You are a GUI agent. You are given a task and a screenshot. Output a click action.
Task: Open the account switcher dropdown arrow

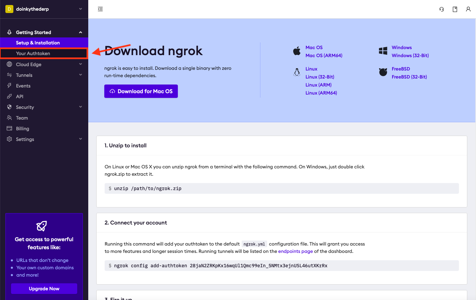pos(81,9)
